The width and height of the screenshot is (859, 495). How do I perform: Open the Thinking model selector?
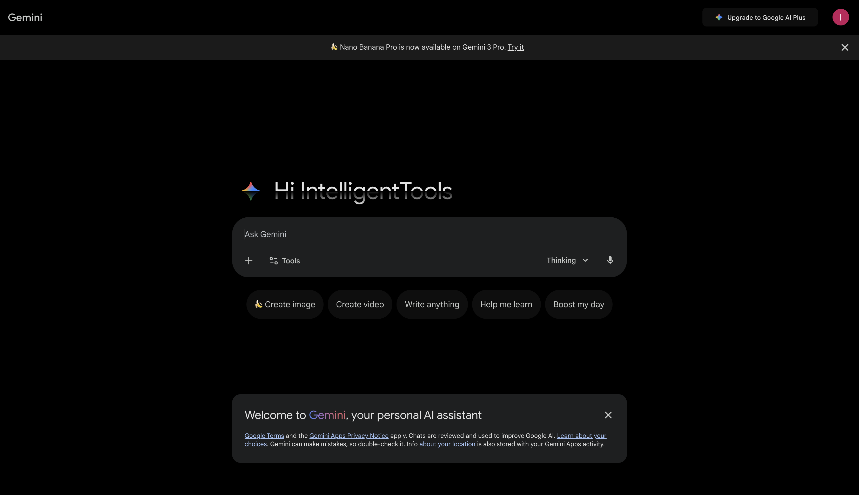(x=561, y=260)
